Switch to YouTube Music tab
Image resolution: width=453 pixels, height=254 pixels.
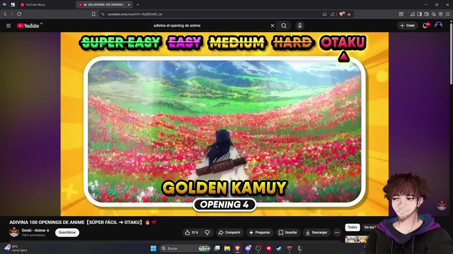point(46,5)
